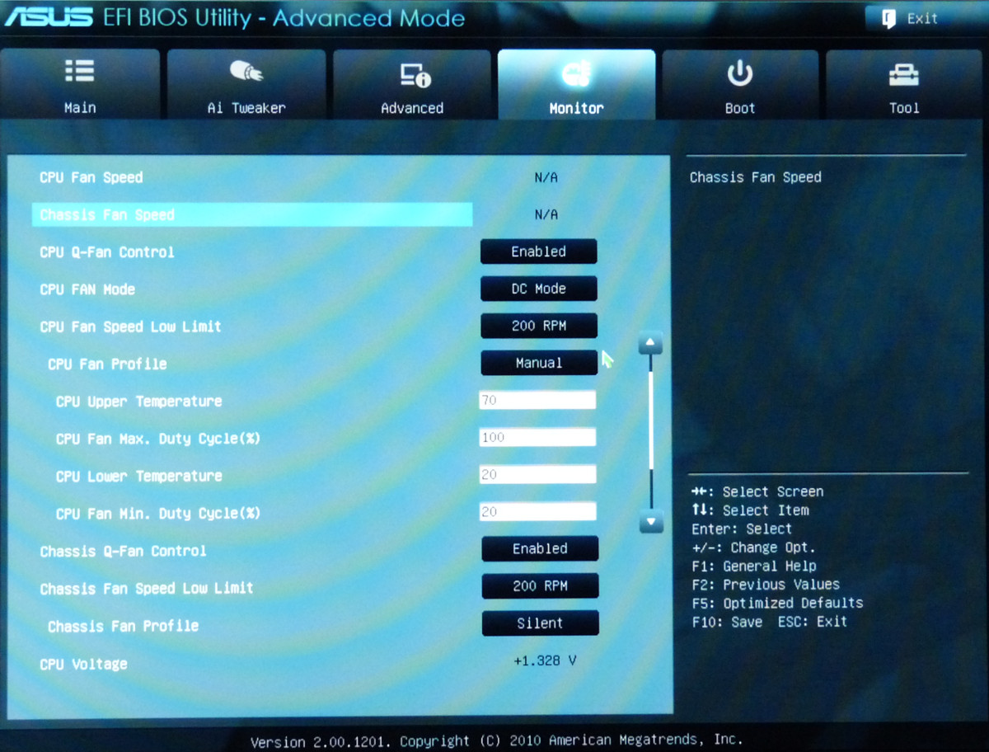Screen dimensions: 989x752
Task: Click the CPU FAN Mode label
Action: pyautogui.click(x=87, y=289)
